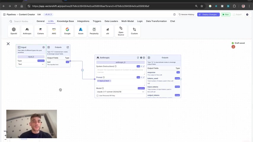
Task: Add an OpenAI LLM node
Action: click(14, 31)
